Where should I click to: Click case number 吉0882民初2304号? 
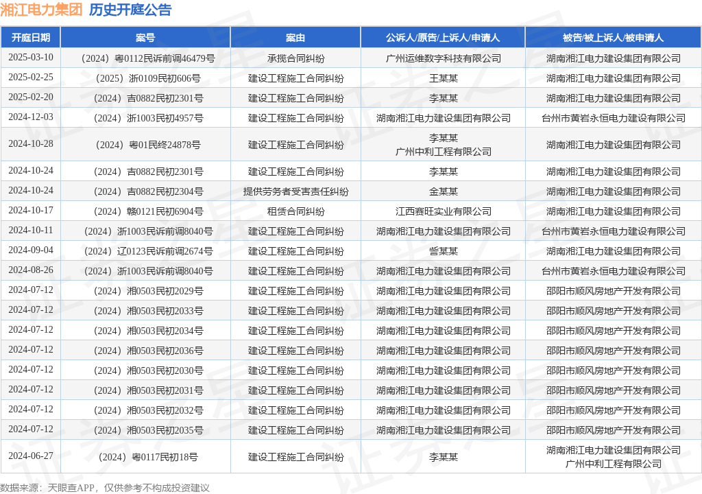click(148, 192)
